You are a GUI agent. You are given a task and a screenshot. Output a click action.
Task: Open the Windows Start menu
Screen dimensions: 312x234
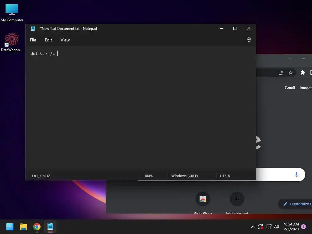coord(10,227)
